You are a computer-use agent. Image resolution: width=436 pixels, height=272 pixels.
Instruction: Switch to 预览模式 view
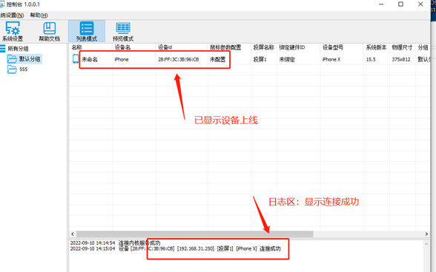pyautogui.click(x=123, y=31)
